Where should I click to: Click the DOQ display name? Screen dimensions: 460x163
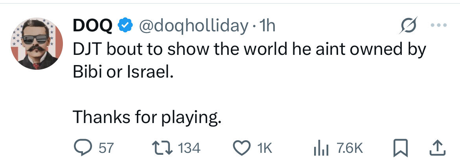92,26
